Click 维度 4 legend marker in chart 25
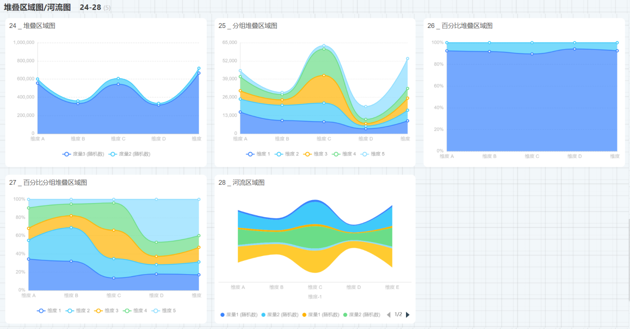 (336, 154)
